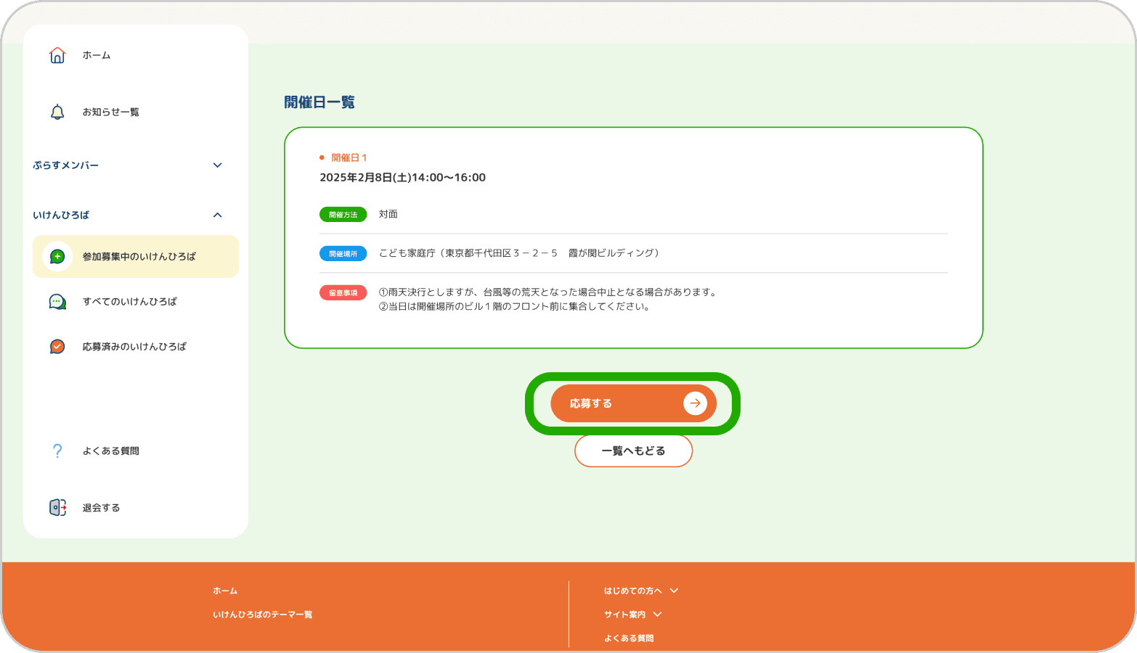Click the door icon next to 退会する
Image resolution: width=1137 pixels, height=653 pixels.
(57, 507)
